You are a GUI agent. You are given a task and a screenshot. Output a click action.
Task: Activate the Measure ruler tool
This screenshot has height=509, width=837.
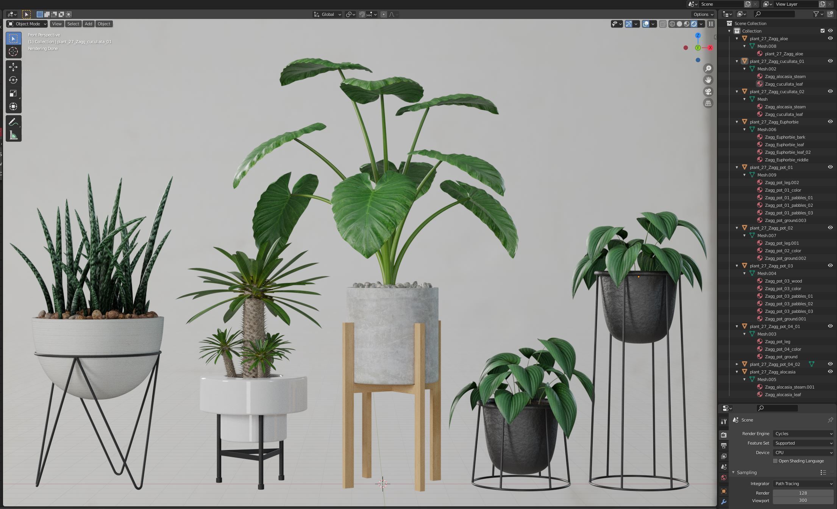point(13,136)
